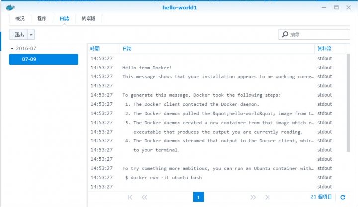Screen dimensions: 358x207
Task: Open the 匯出 export dropdown arrow
Action: 31,35
